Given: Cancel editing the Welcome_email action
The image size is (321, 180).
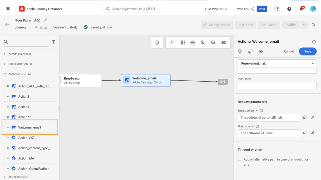Looking at the screenshot, I should pos(289,51).
